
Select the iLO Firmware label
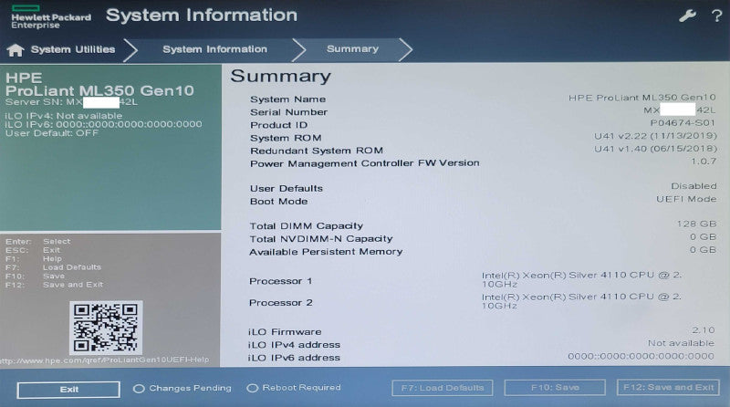(285, 332)
